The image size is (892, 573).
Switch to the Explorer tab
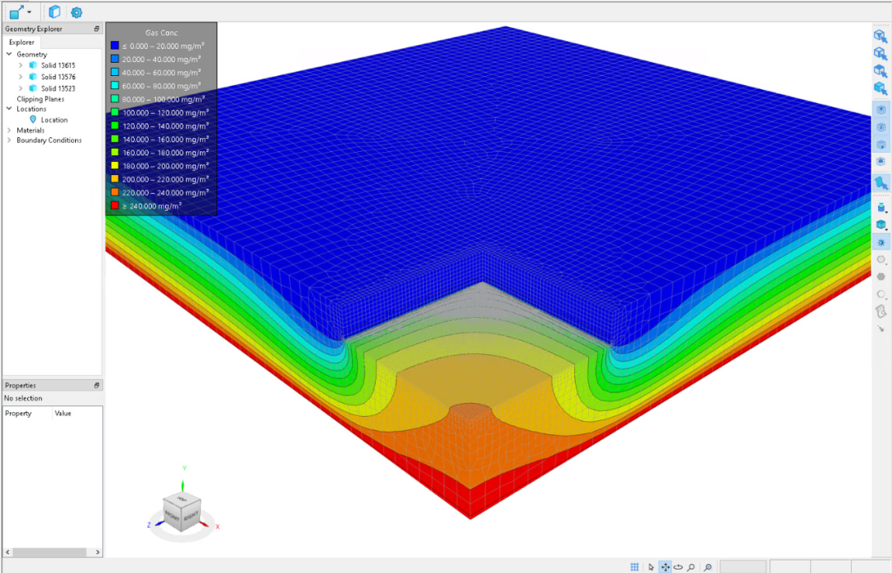[21, 42]
